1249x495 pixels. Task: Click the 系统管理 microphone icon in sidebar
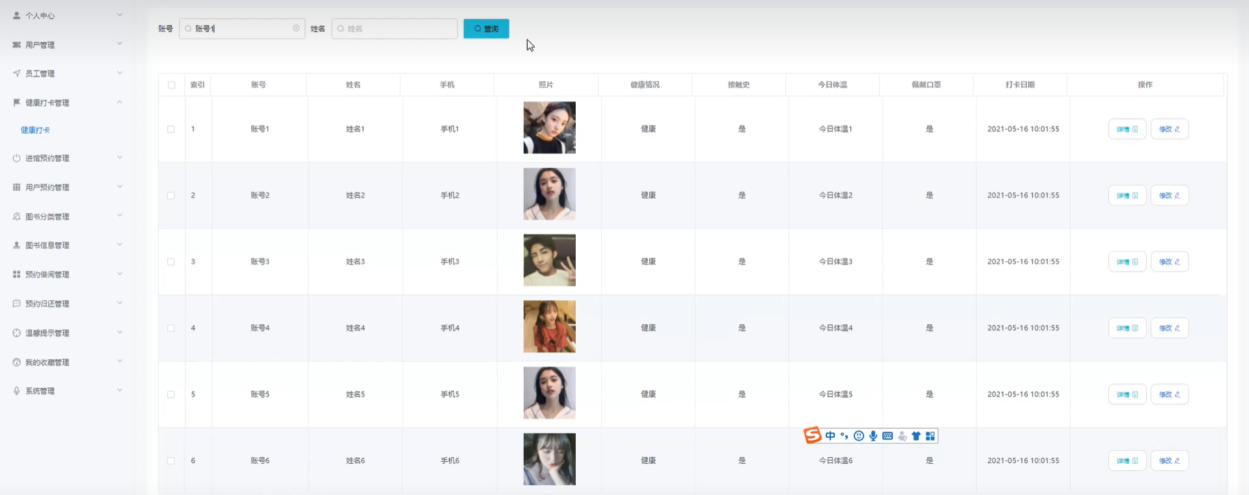pos(17,390)
